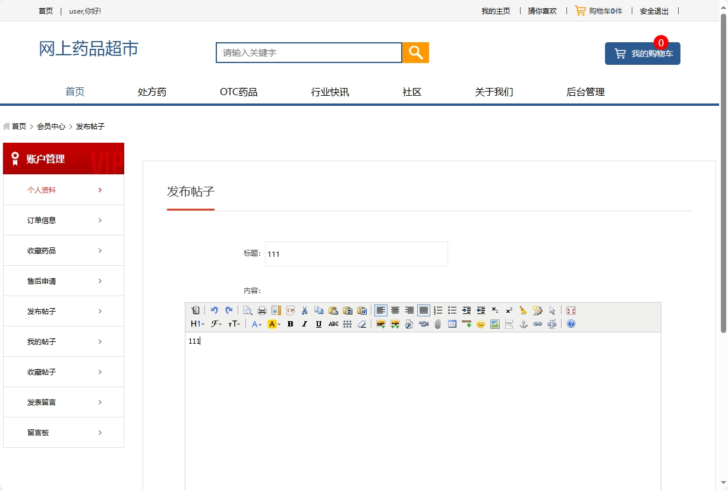Insert a table into the content
728x490 pixels.
452,323
